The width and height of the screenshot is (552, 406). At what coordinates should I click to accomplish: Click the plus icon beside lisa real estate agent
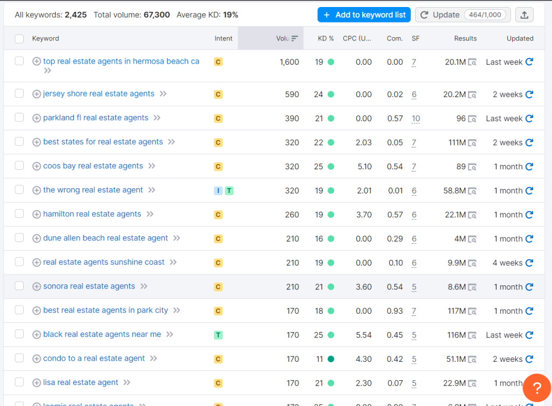(37, 382)
